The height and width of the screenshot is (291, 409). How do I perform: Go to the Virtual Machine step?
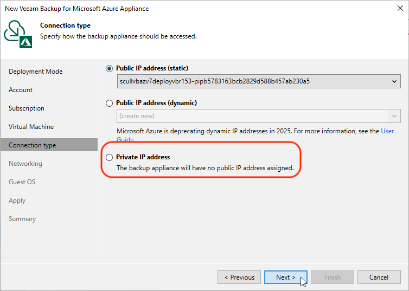coord(31,127)
